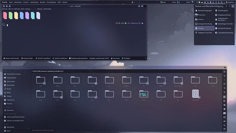
Task: Go forward in Dolphin
Action: (224, 80)
